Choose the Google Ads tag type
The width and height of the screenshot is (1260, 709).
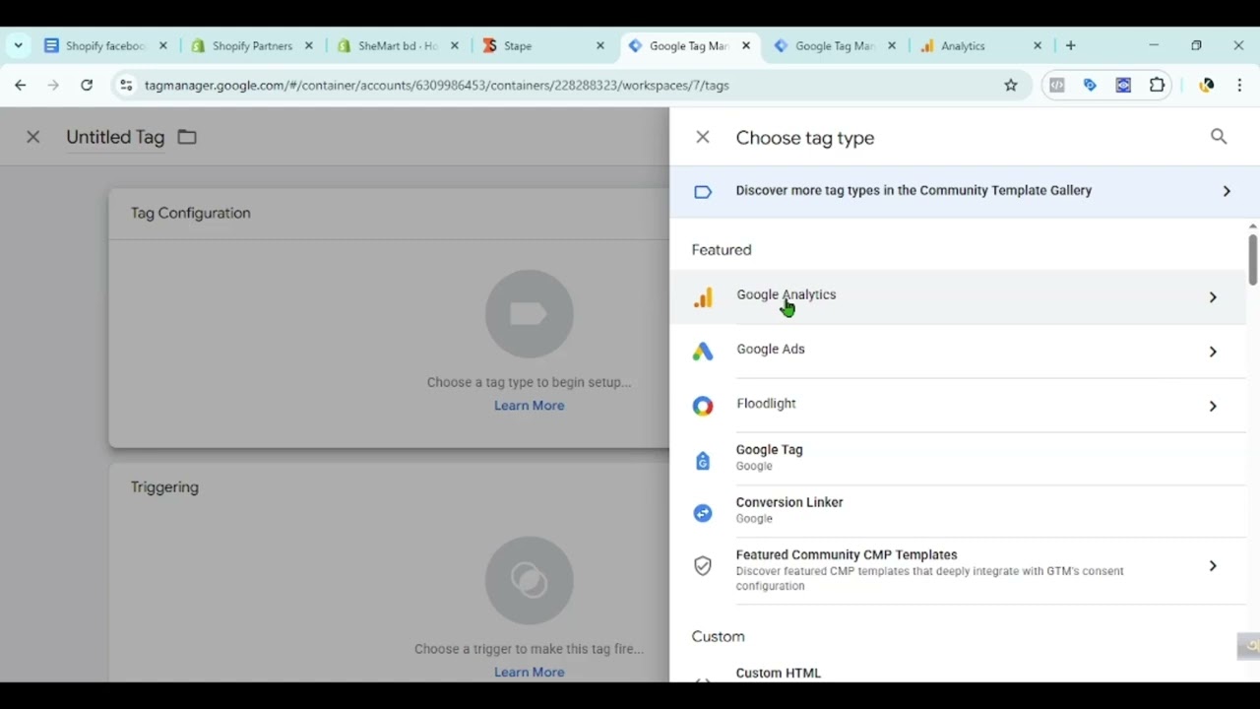(958, 352)
